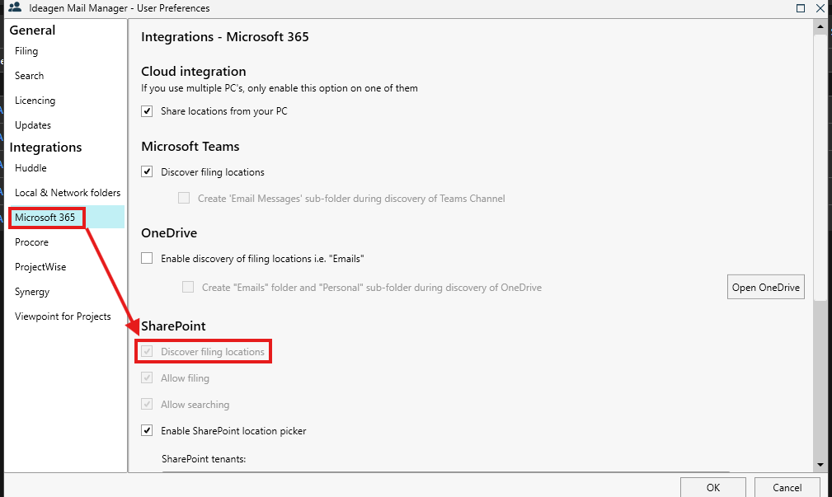Open Local & Network folders settings
Screen dimensions: 832x497
(x=68, y=193)
